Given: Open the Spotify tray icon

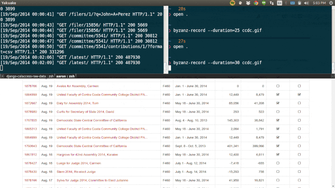Looking at the screenshot, I should (x=232, y=3).
